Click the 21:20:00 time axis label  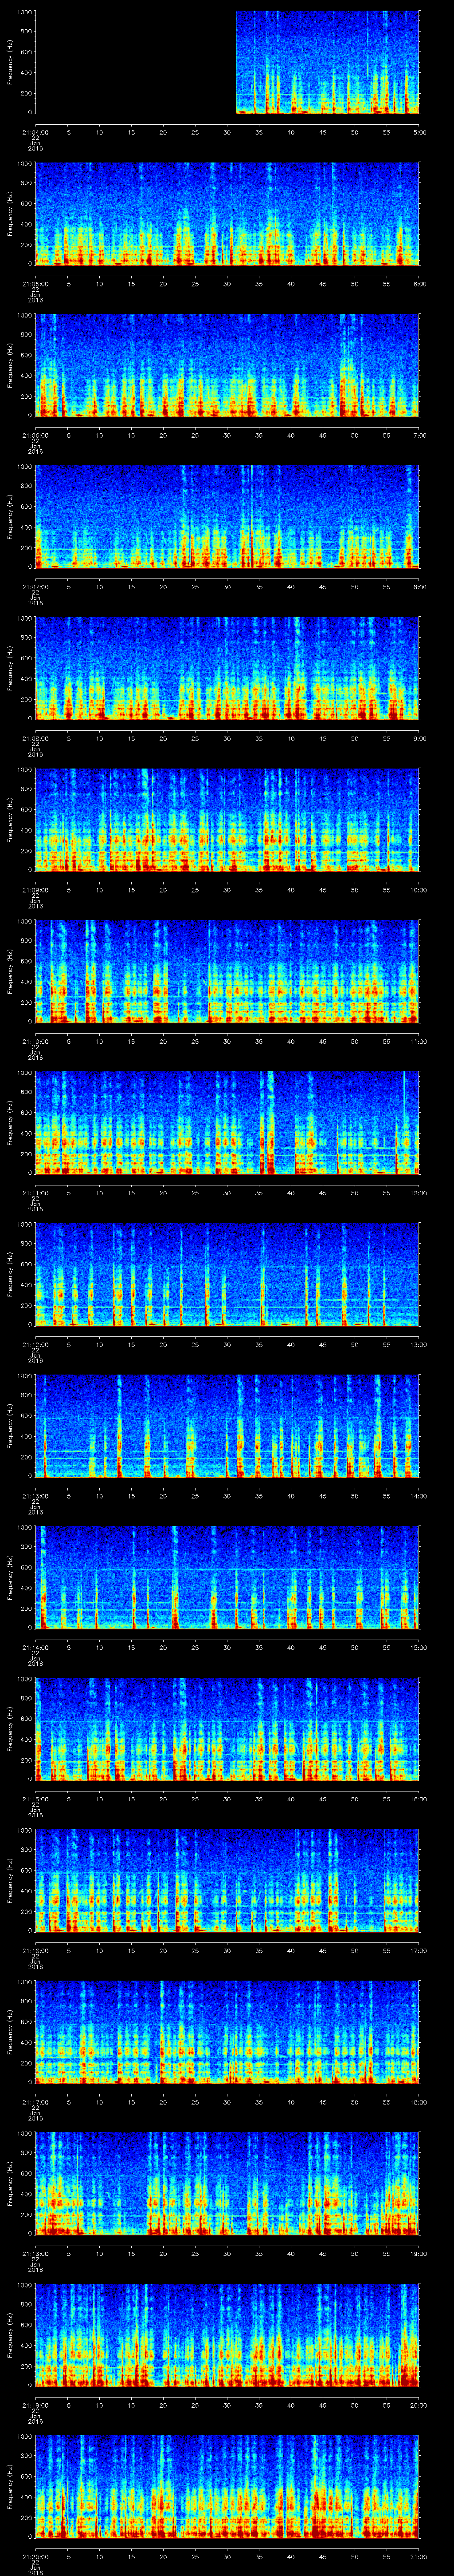tap(35, 2558)
